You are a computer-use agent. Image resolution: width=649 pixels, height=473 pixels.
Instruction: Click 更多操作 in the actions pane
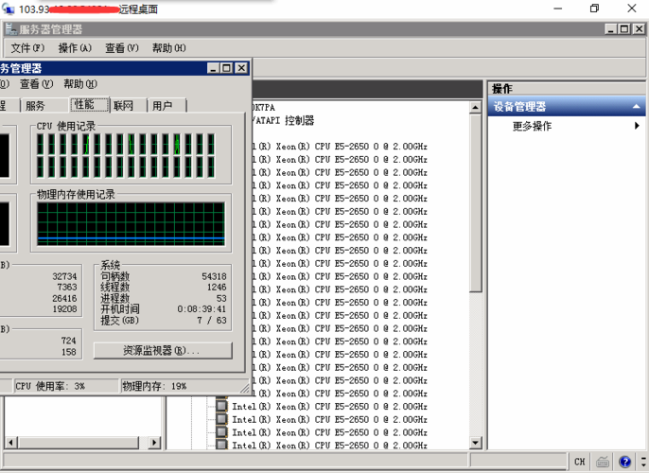point(532,126)
